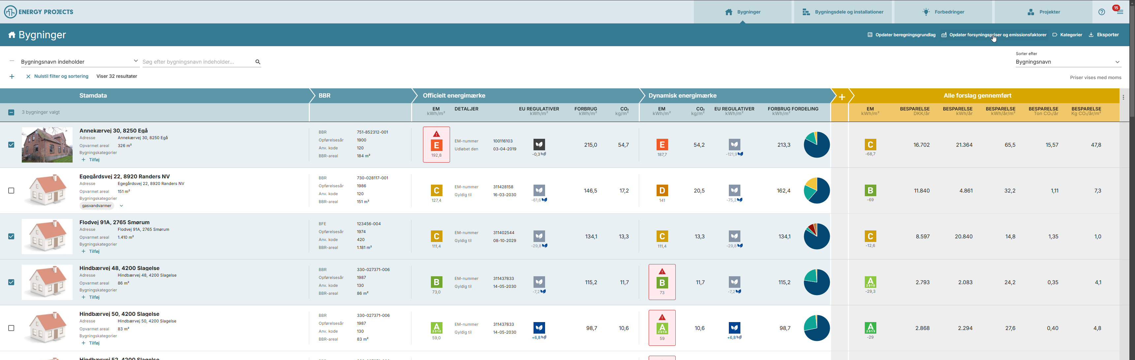Image resolution: width=1135 pixels, height=360 pixels.
Task: Click the dynamic B label warning for Hindbærvej 48
Action: tap(662, 282)
